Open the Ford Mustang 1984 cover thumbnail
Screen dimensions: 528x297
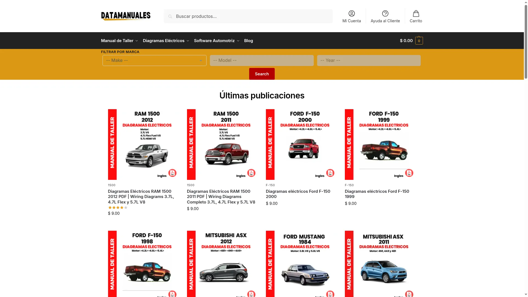pyautogui.click(x=301, y=264)
